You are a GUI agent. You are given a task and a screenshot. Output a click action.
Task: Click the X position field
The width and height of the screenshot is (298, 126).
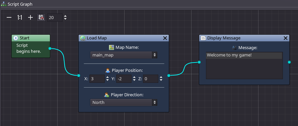point(97,79)
